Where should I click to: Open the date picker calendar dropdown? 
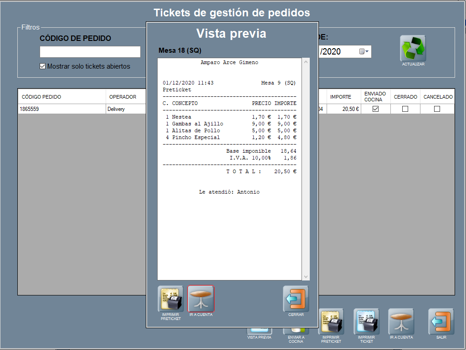point(364,52)
